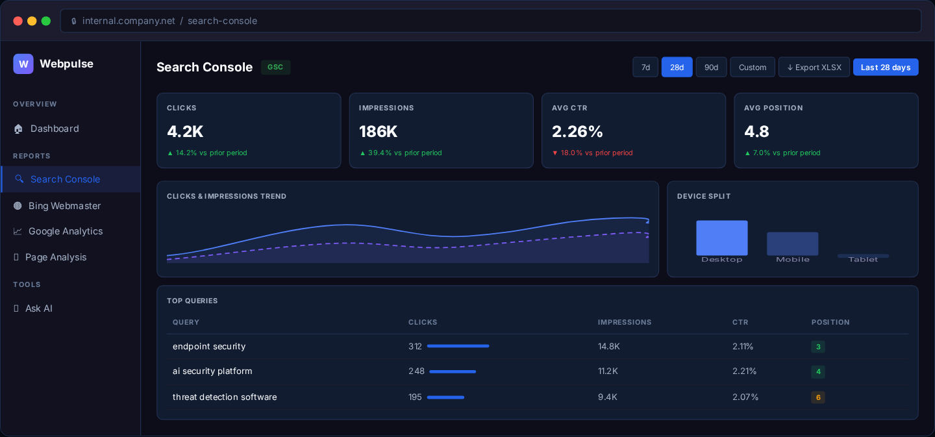Image resolution: width=935 pixels, height=437 pixels.
Task: Go to Google Analytics report
Action: pos(70,231)
